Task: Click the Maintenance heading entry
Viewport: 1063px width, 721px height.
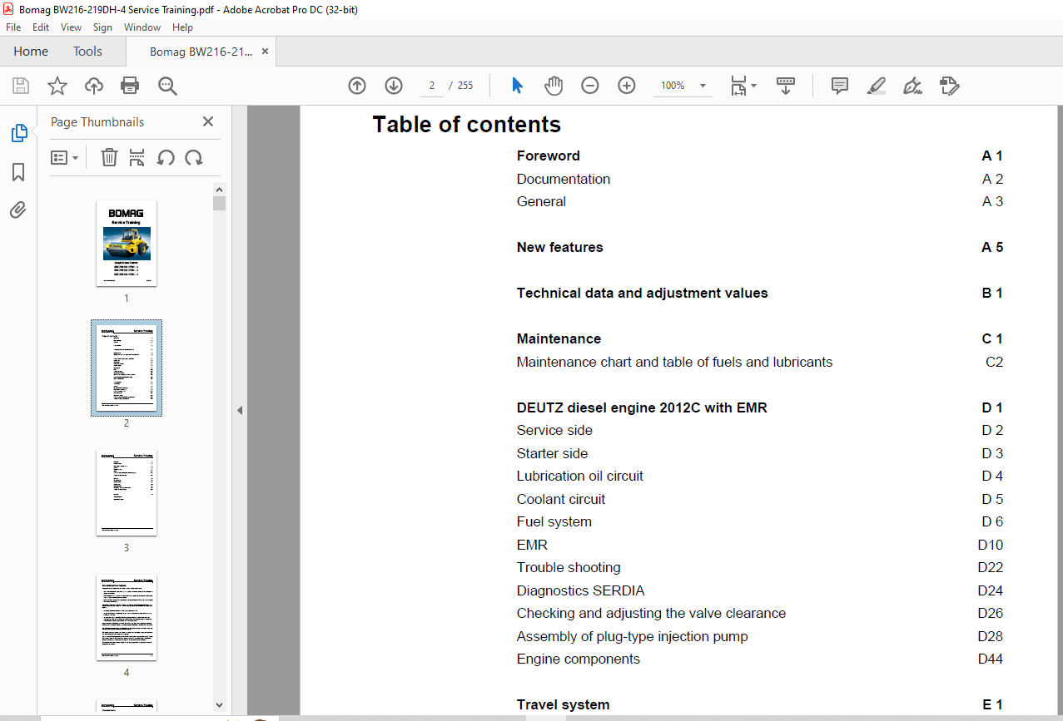Action: 559,338
